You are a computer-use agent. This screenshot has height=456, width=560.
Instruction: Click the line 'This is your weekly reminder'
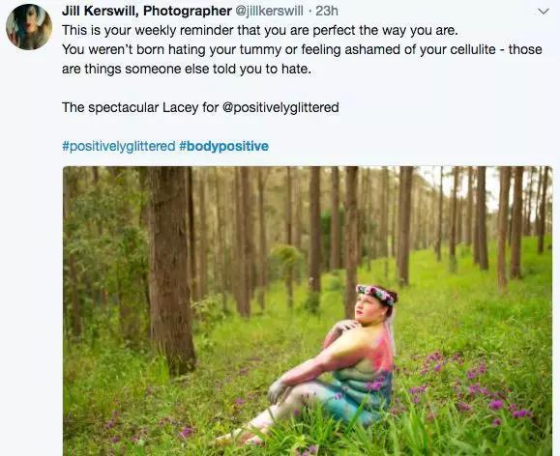(259, 30)
